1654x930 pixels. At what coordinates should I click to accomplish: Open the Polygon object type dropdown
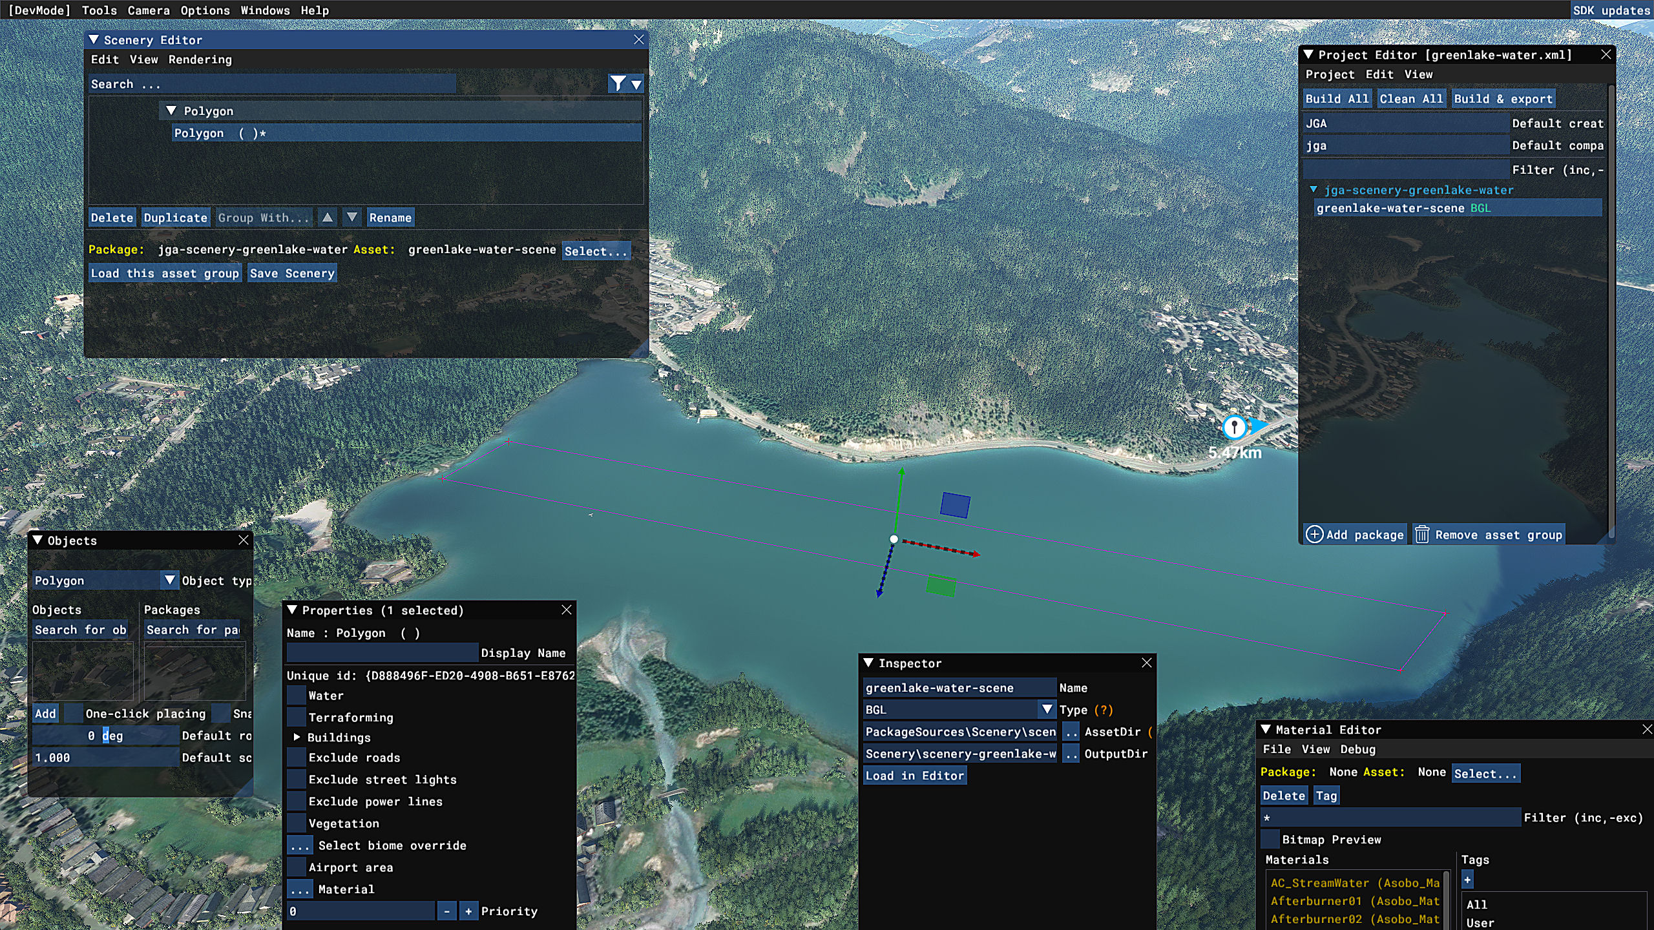click(x=169, y=580)
